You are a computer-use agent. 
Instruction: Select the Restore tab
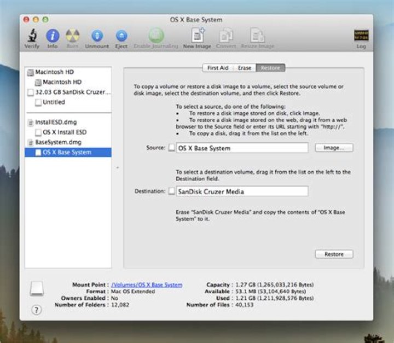(x=270, y=68)
